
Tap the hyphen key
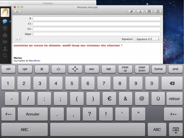click(12, 99)
